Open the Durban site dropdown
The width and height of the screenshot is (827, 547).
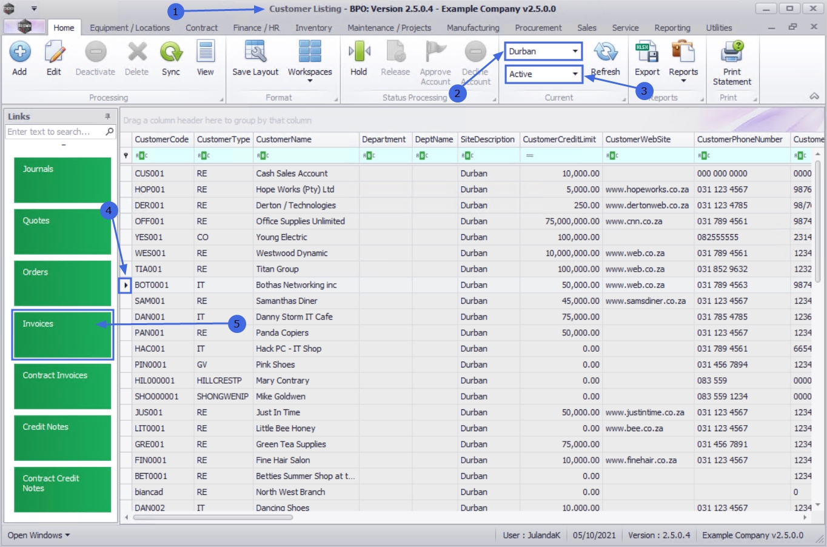tap(575, 52)
